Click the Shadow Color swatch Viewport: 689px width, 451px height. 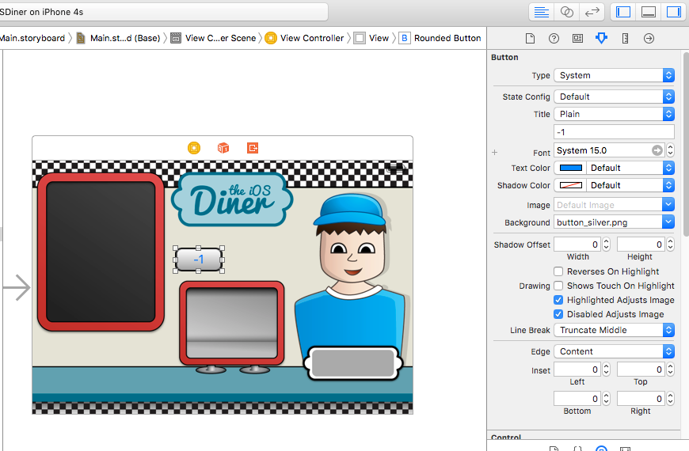click(570, 185)
